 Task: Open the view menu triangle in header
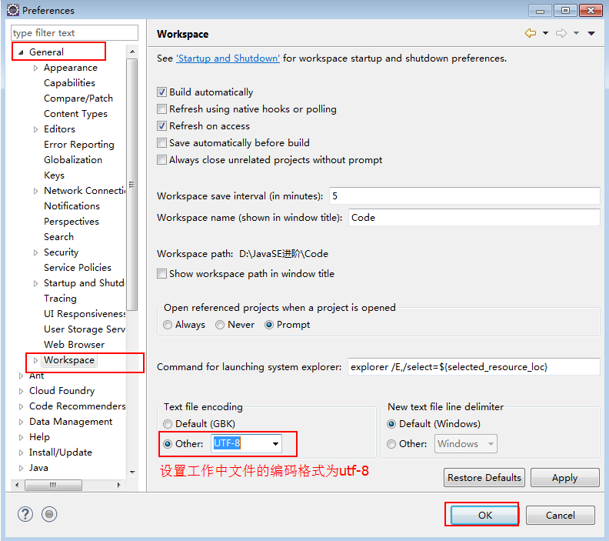click(x=591, y=33)
